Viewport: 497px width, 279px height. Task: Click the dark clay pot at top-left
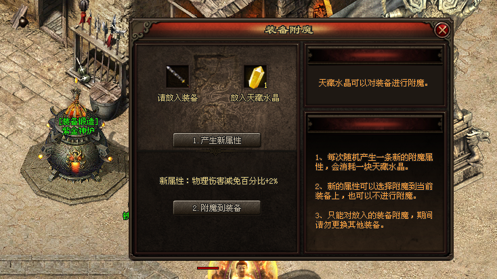tap(23, 22)
